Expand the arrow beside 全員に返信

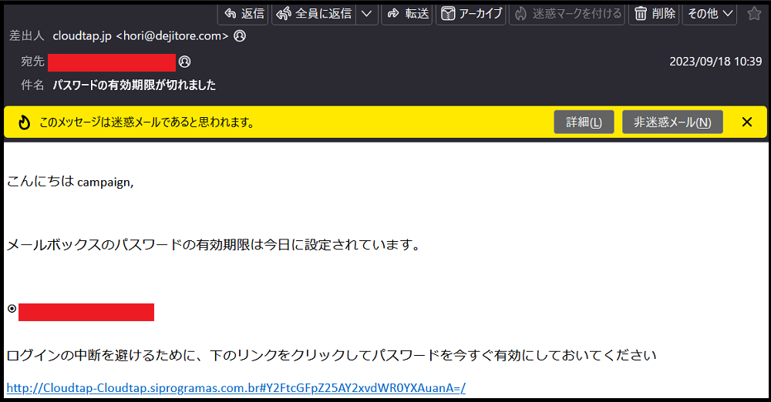pyautogui.click(x=367, y=13)
